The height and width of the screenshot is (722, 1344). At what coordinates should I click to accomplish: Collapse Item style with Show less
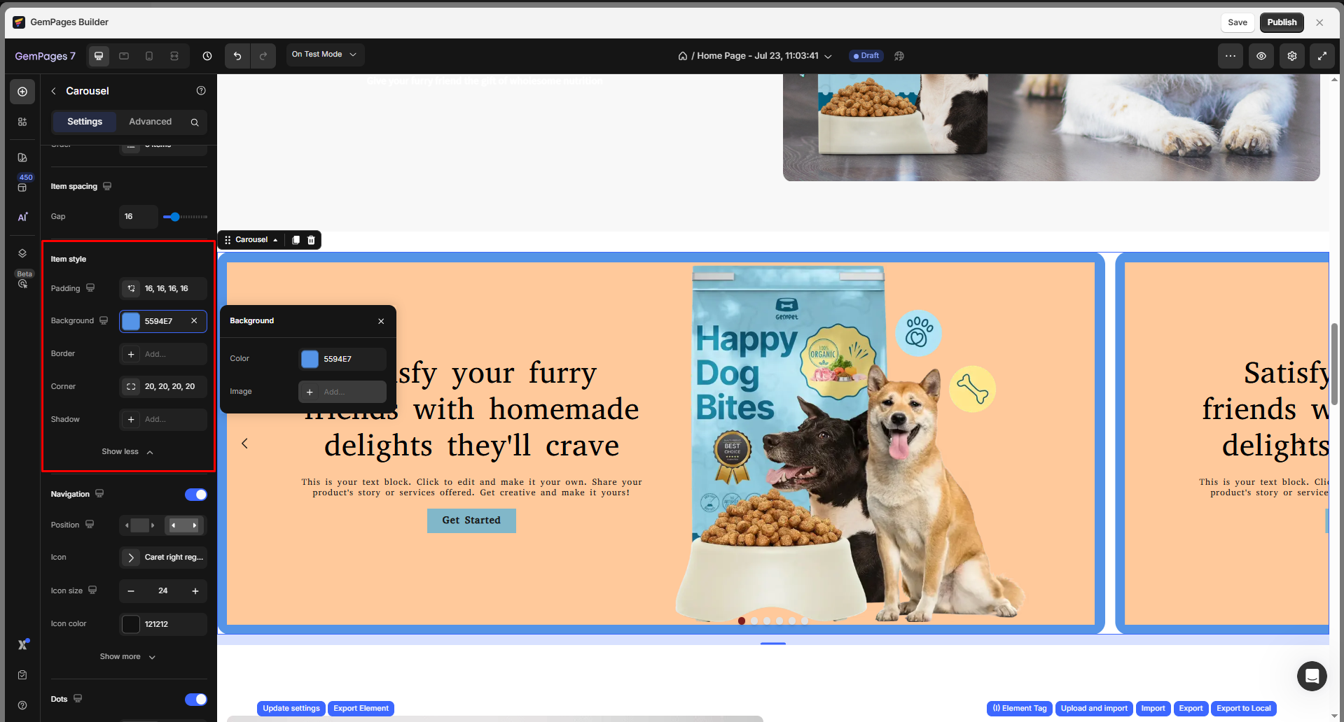pyautogui.click(x=127, y=452)
